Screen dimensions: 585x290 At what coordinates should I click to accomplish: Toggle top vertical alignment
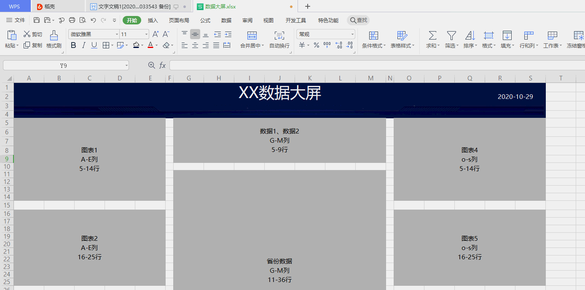[x=185, y=34]
